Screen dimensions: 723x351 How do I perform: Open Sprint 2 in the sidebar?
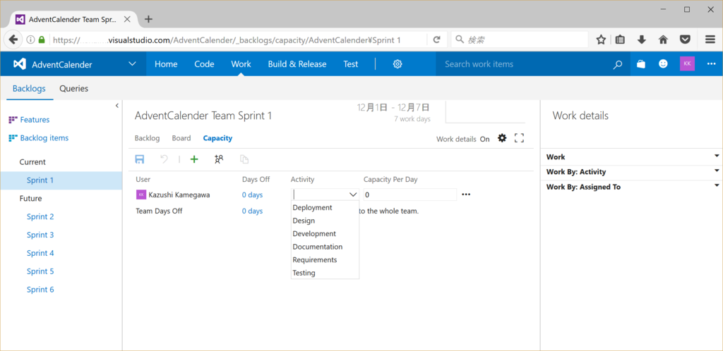(40, 216)
